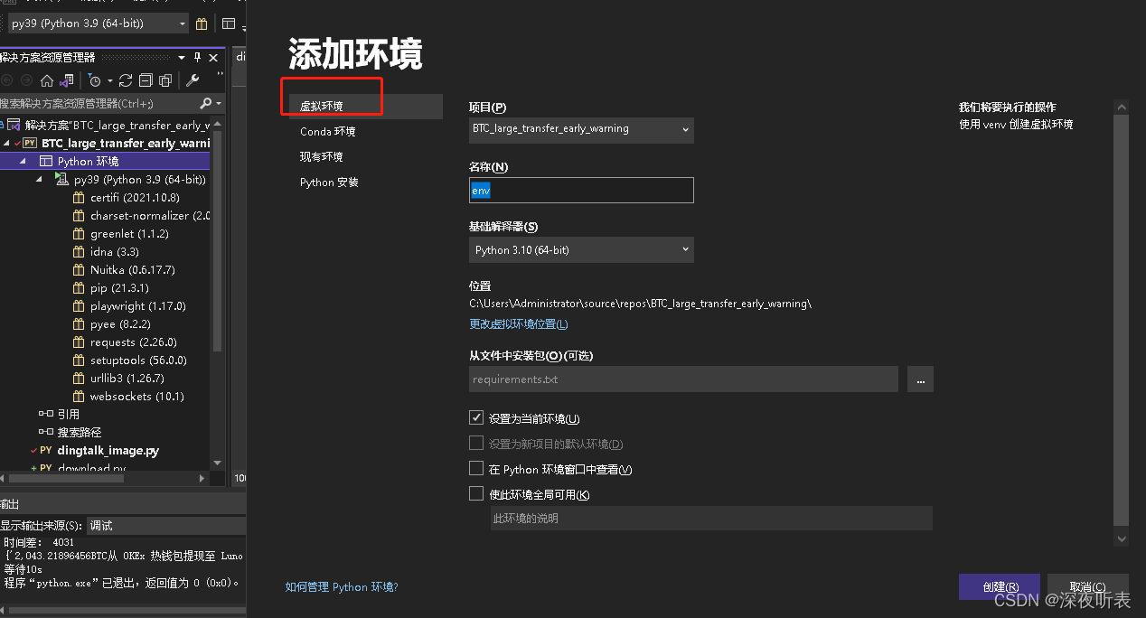Click the 名称 input field containing env
This screenshot has height=618, width=1146.
click(580, 190)
